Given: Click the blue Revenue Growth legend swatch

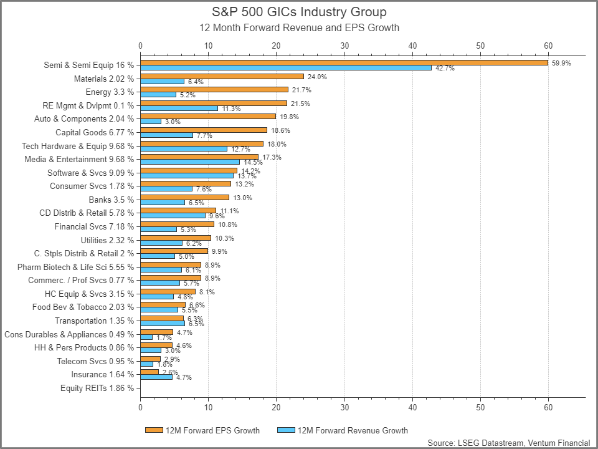Looking at the screenshot, I should 285,430.
